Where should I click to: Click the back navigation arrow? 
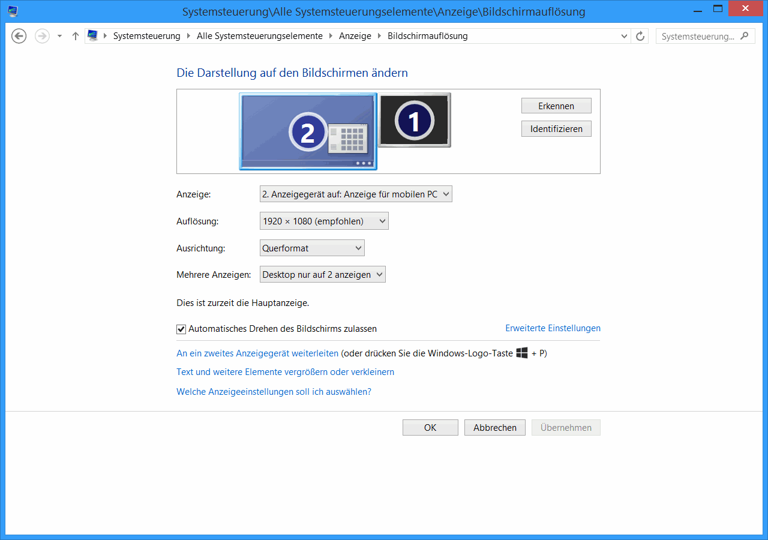click(19, 36)
